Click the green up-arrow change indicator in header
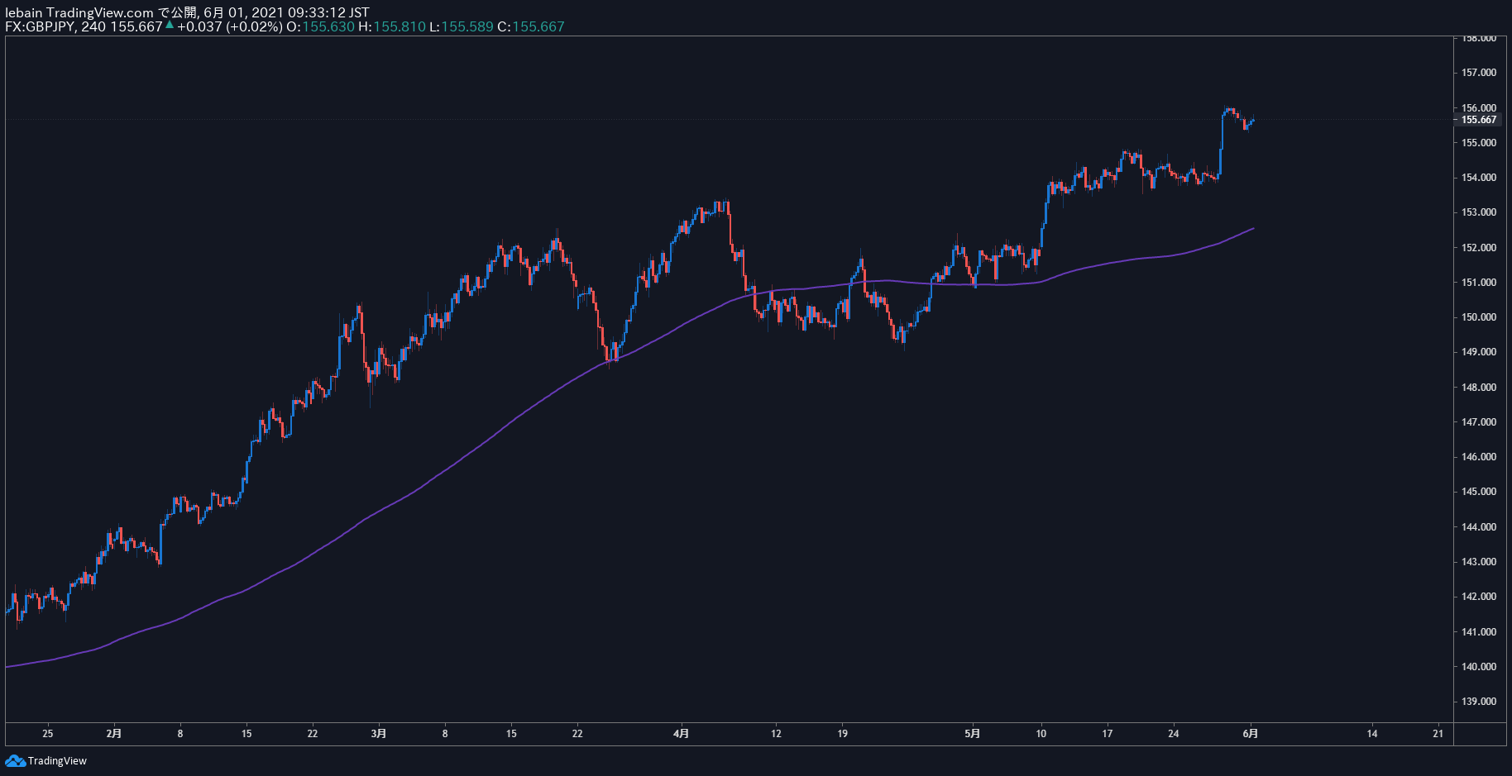1512x776 pixels. (x=170, y=25)
